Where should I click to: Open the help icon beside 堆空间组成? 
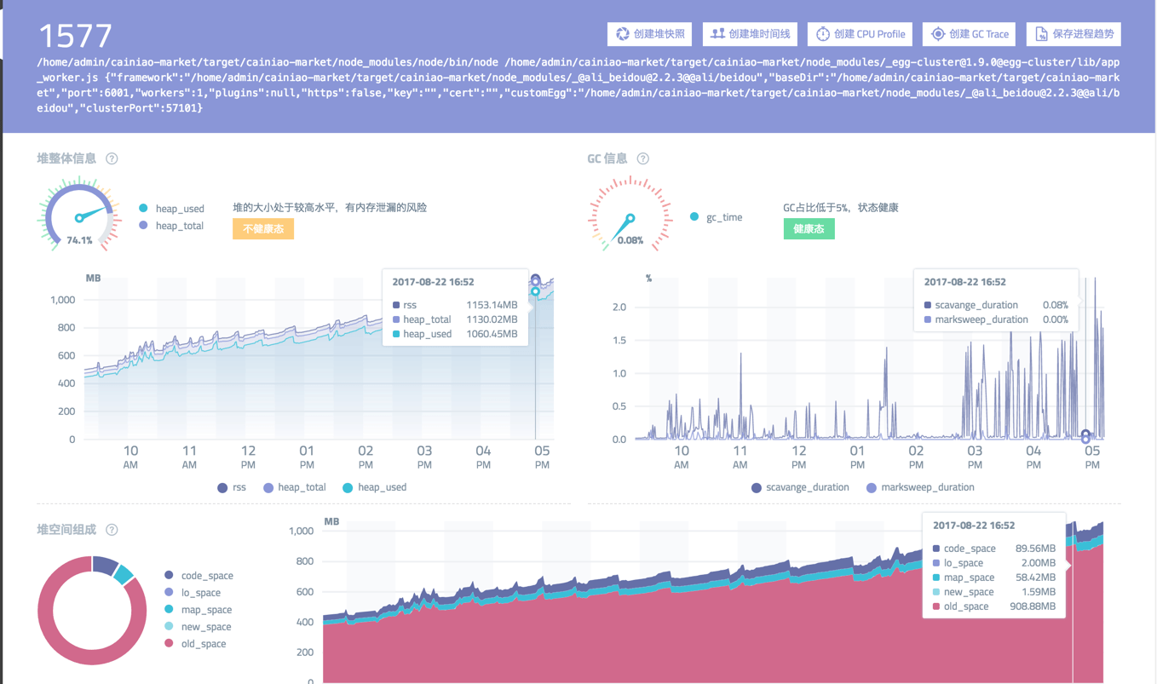pos(112,530)
